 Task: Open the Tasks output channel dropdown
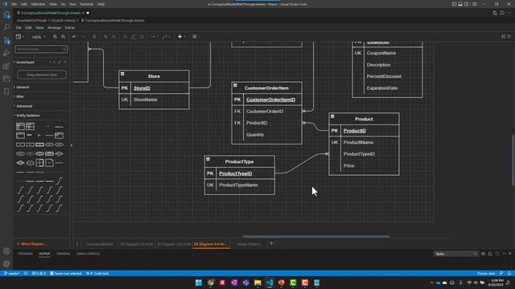click(x=455, y=254)
